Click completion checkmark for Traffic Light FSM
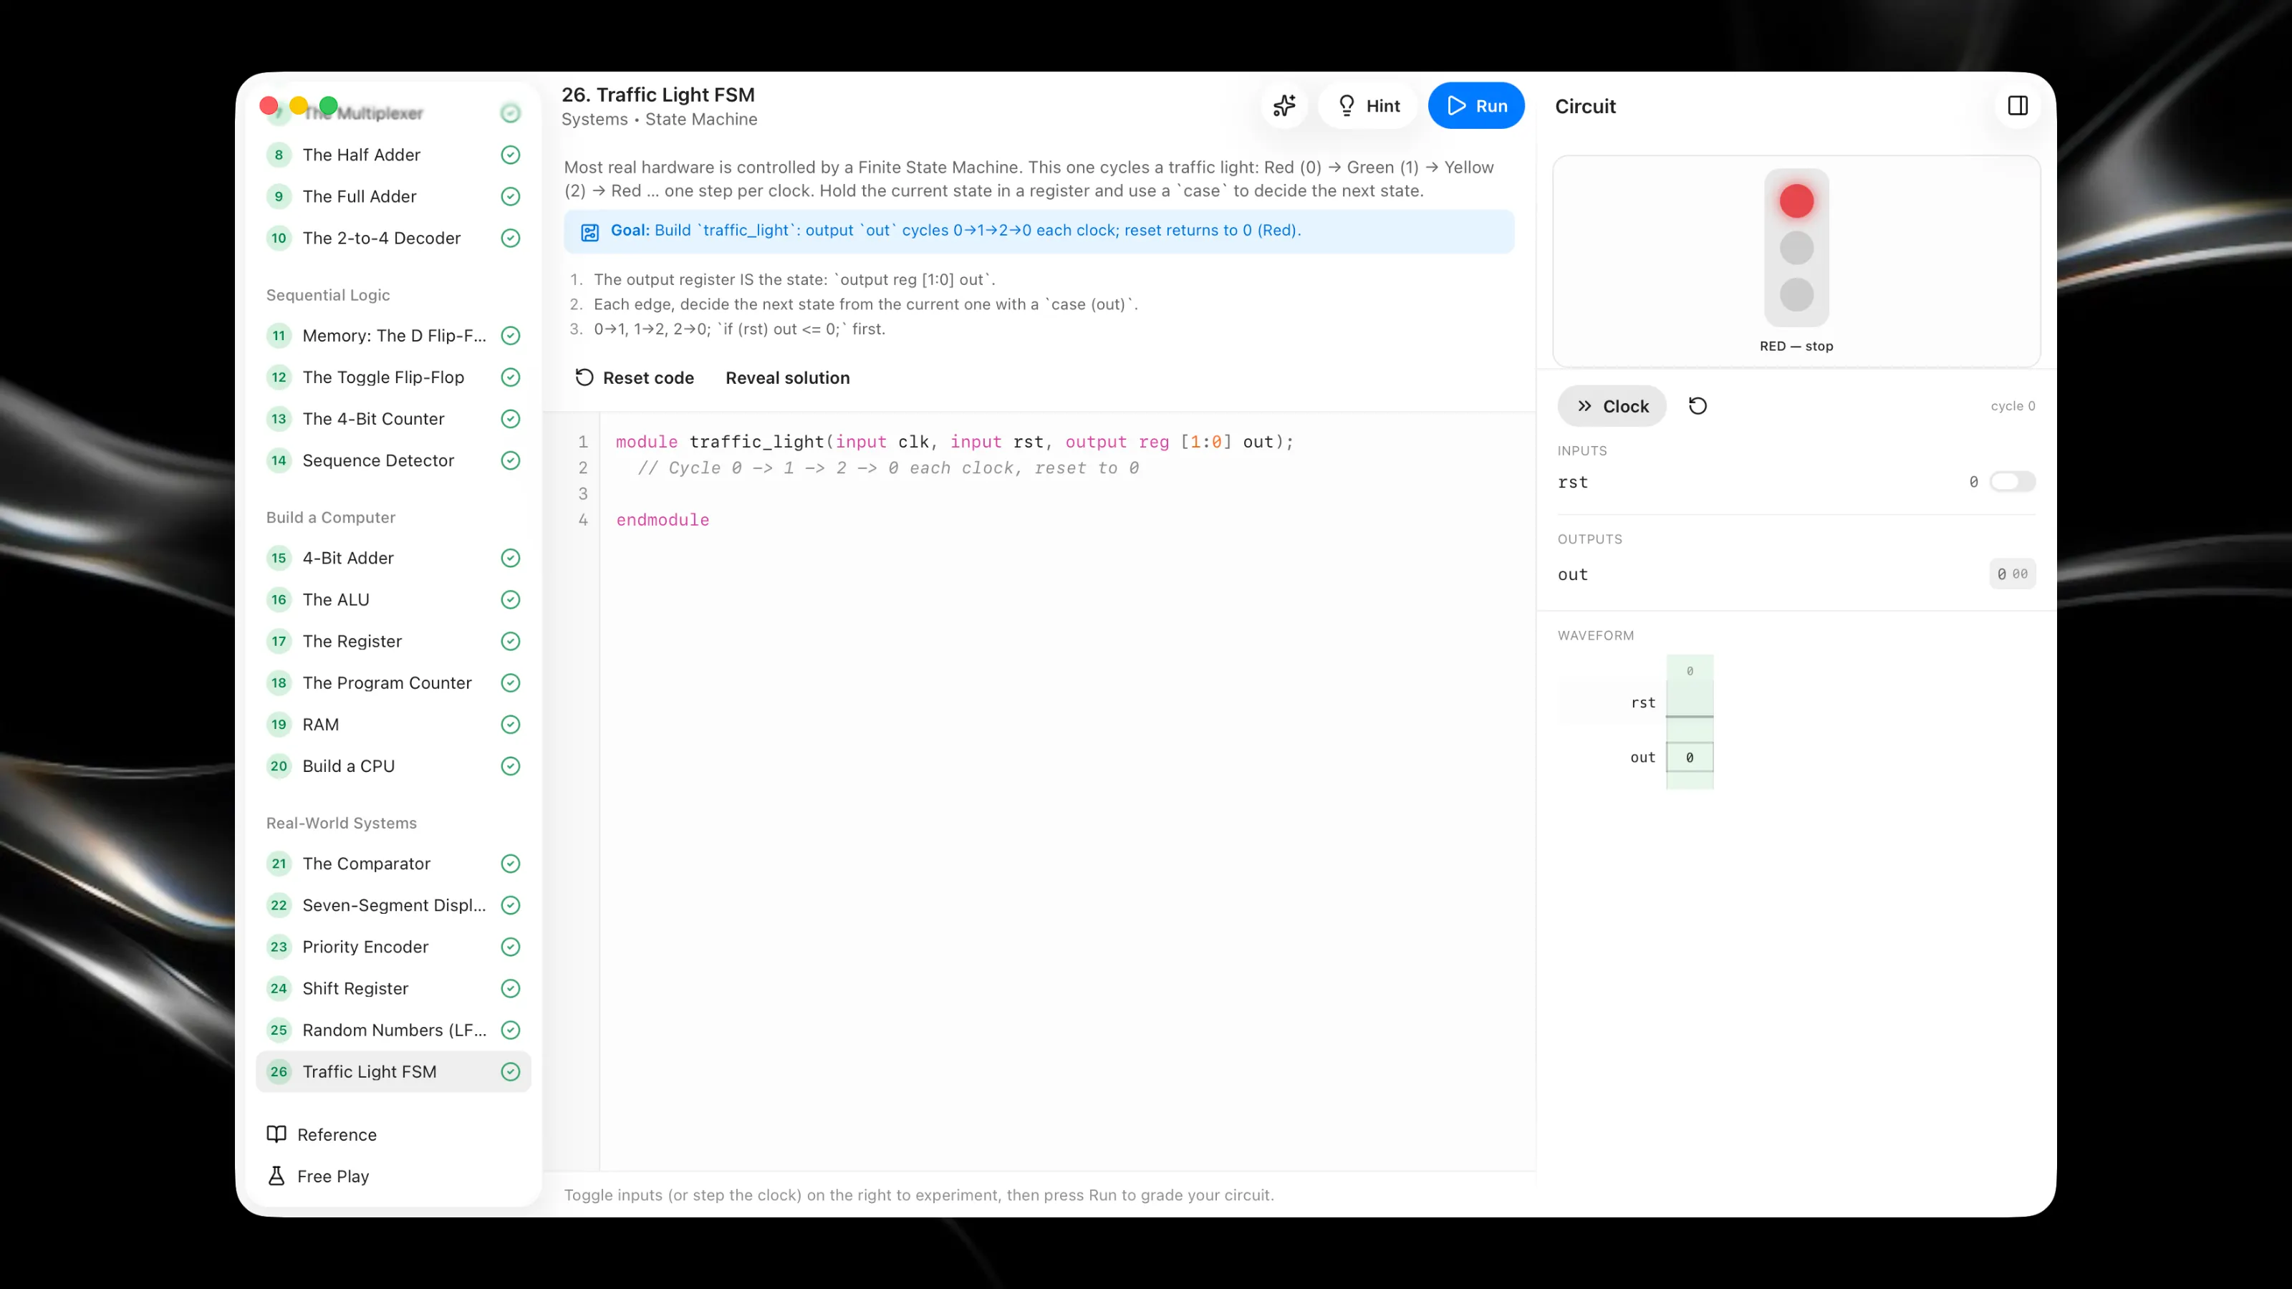This screenshot has height=1289, width=2292. (511, 1071)
